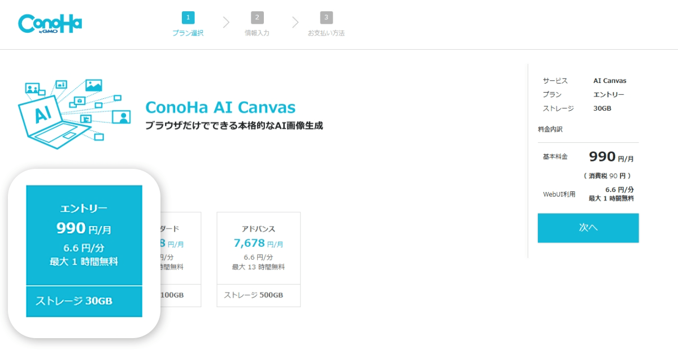Click the 6.6 円/分 rate in summary panel
This screenshot has width=678, height=350.
coord(619,190)
